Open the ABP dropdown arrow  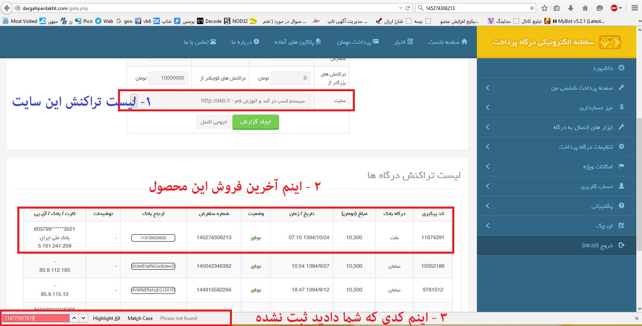point(621,8)
